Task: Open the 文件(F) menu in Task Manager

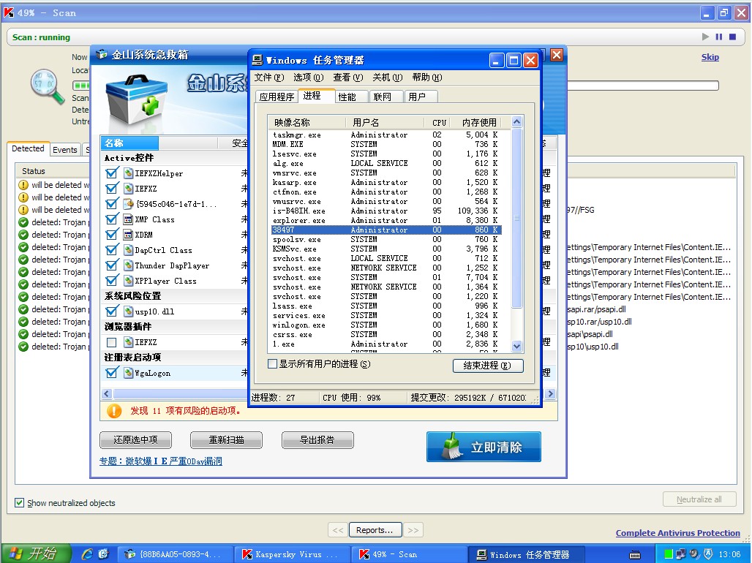Action: (268, 78)
